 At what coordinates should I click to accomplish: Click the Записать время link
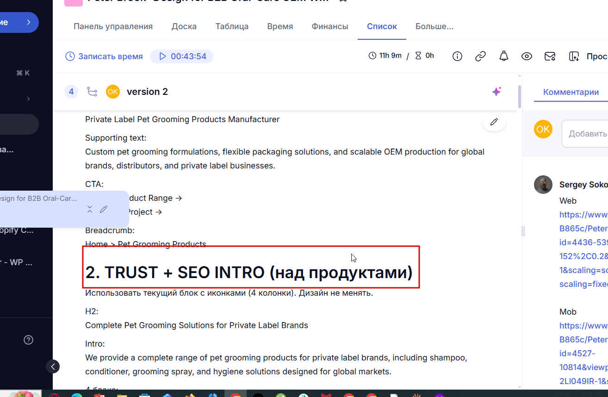(104, 56)
